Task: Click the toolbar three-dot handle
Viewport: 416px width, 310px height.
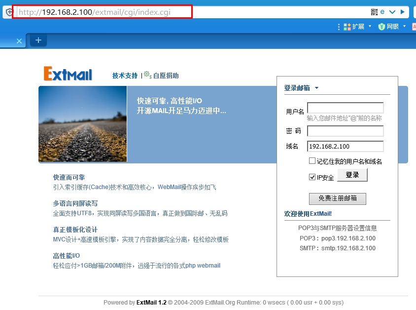Action: (x=339, y=27)
